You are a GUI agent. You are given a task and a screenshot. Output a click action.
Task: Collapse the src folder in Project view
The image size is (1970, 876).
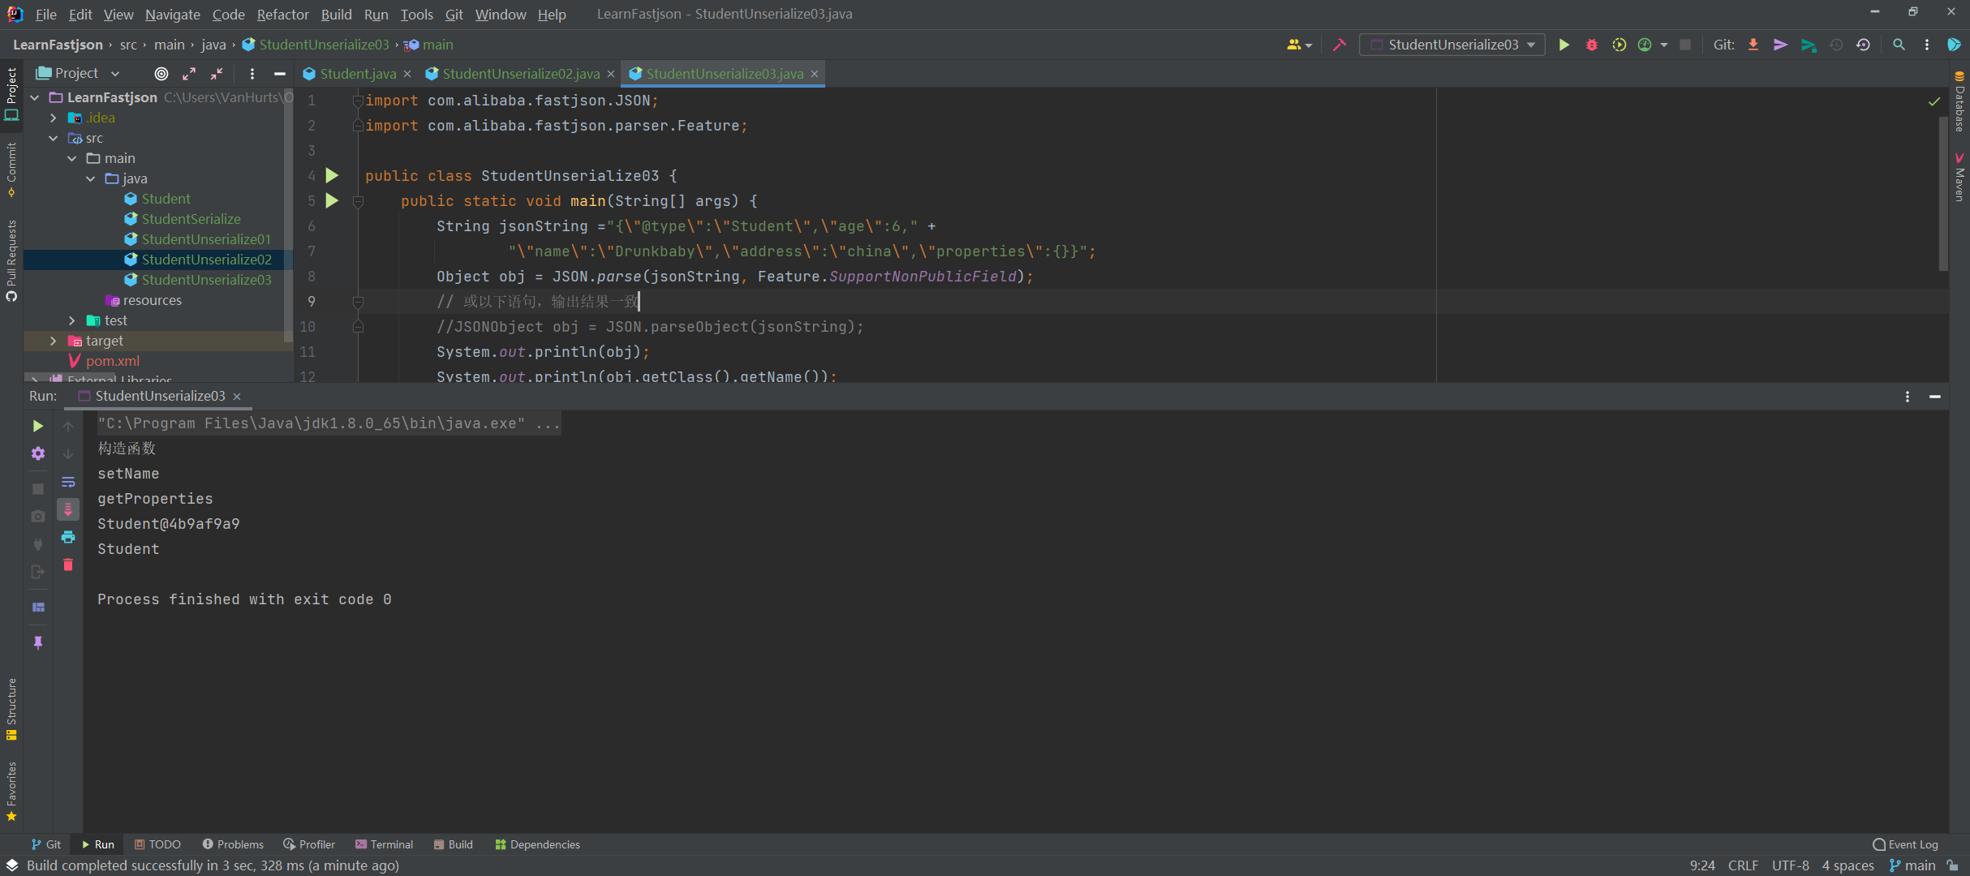(54, 138)
